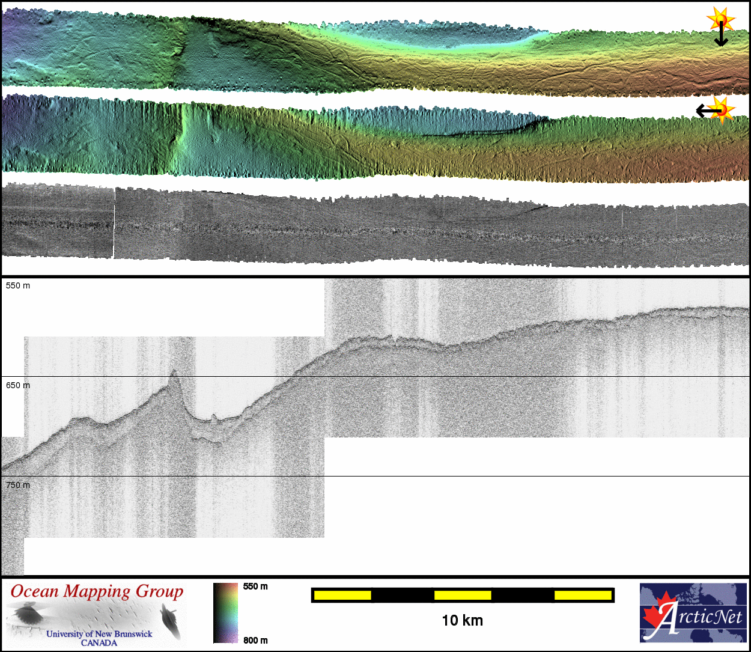Click the 800 m label beside color legend
751x652 pixels.
(x=255, y=641)
